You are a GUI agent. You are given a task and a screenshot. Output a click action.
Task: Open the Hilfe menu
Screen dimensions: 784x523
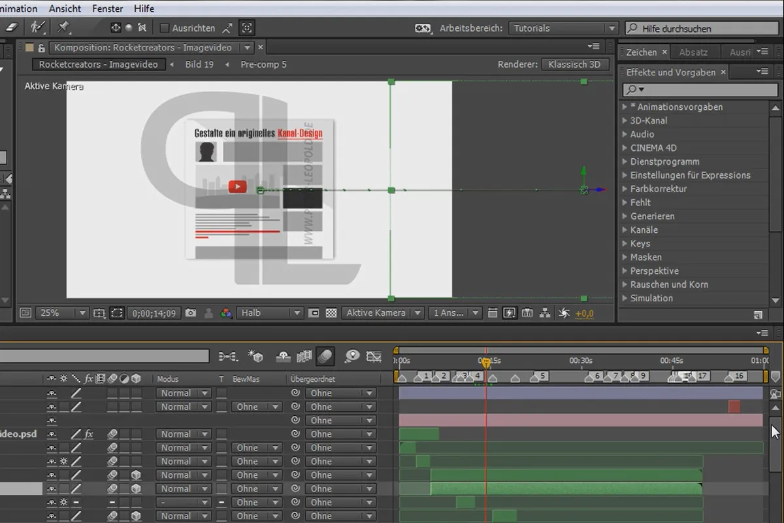tap(144, 8)
